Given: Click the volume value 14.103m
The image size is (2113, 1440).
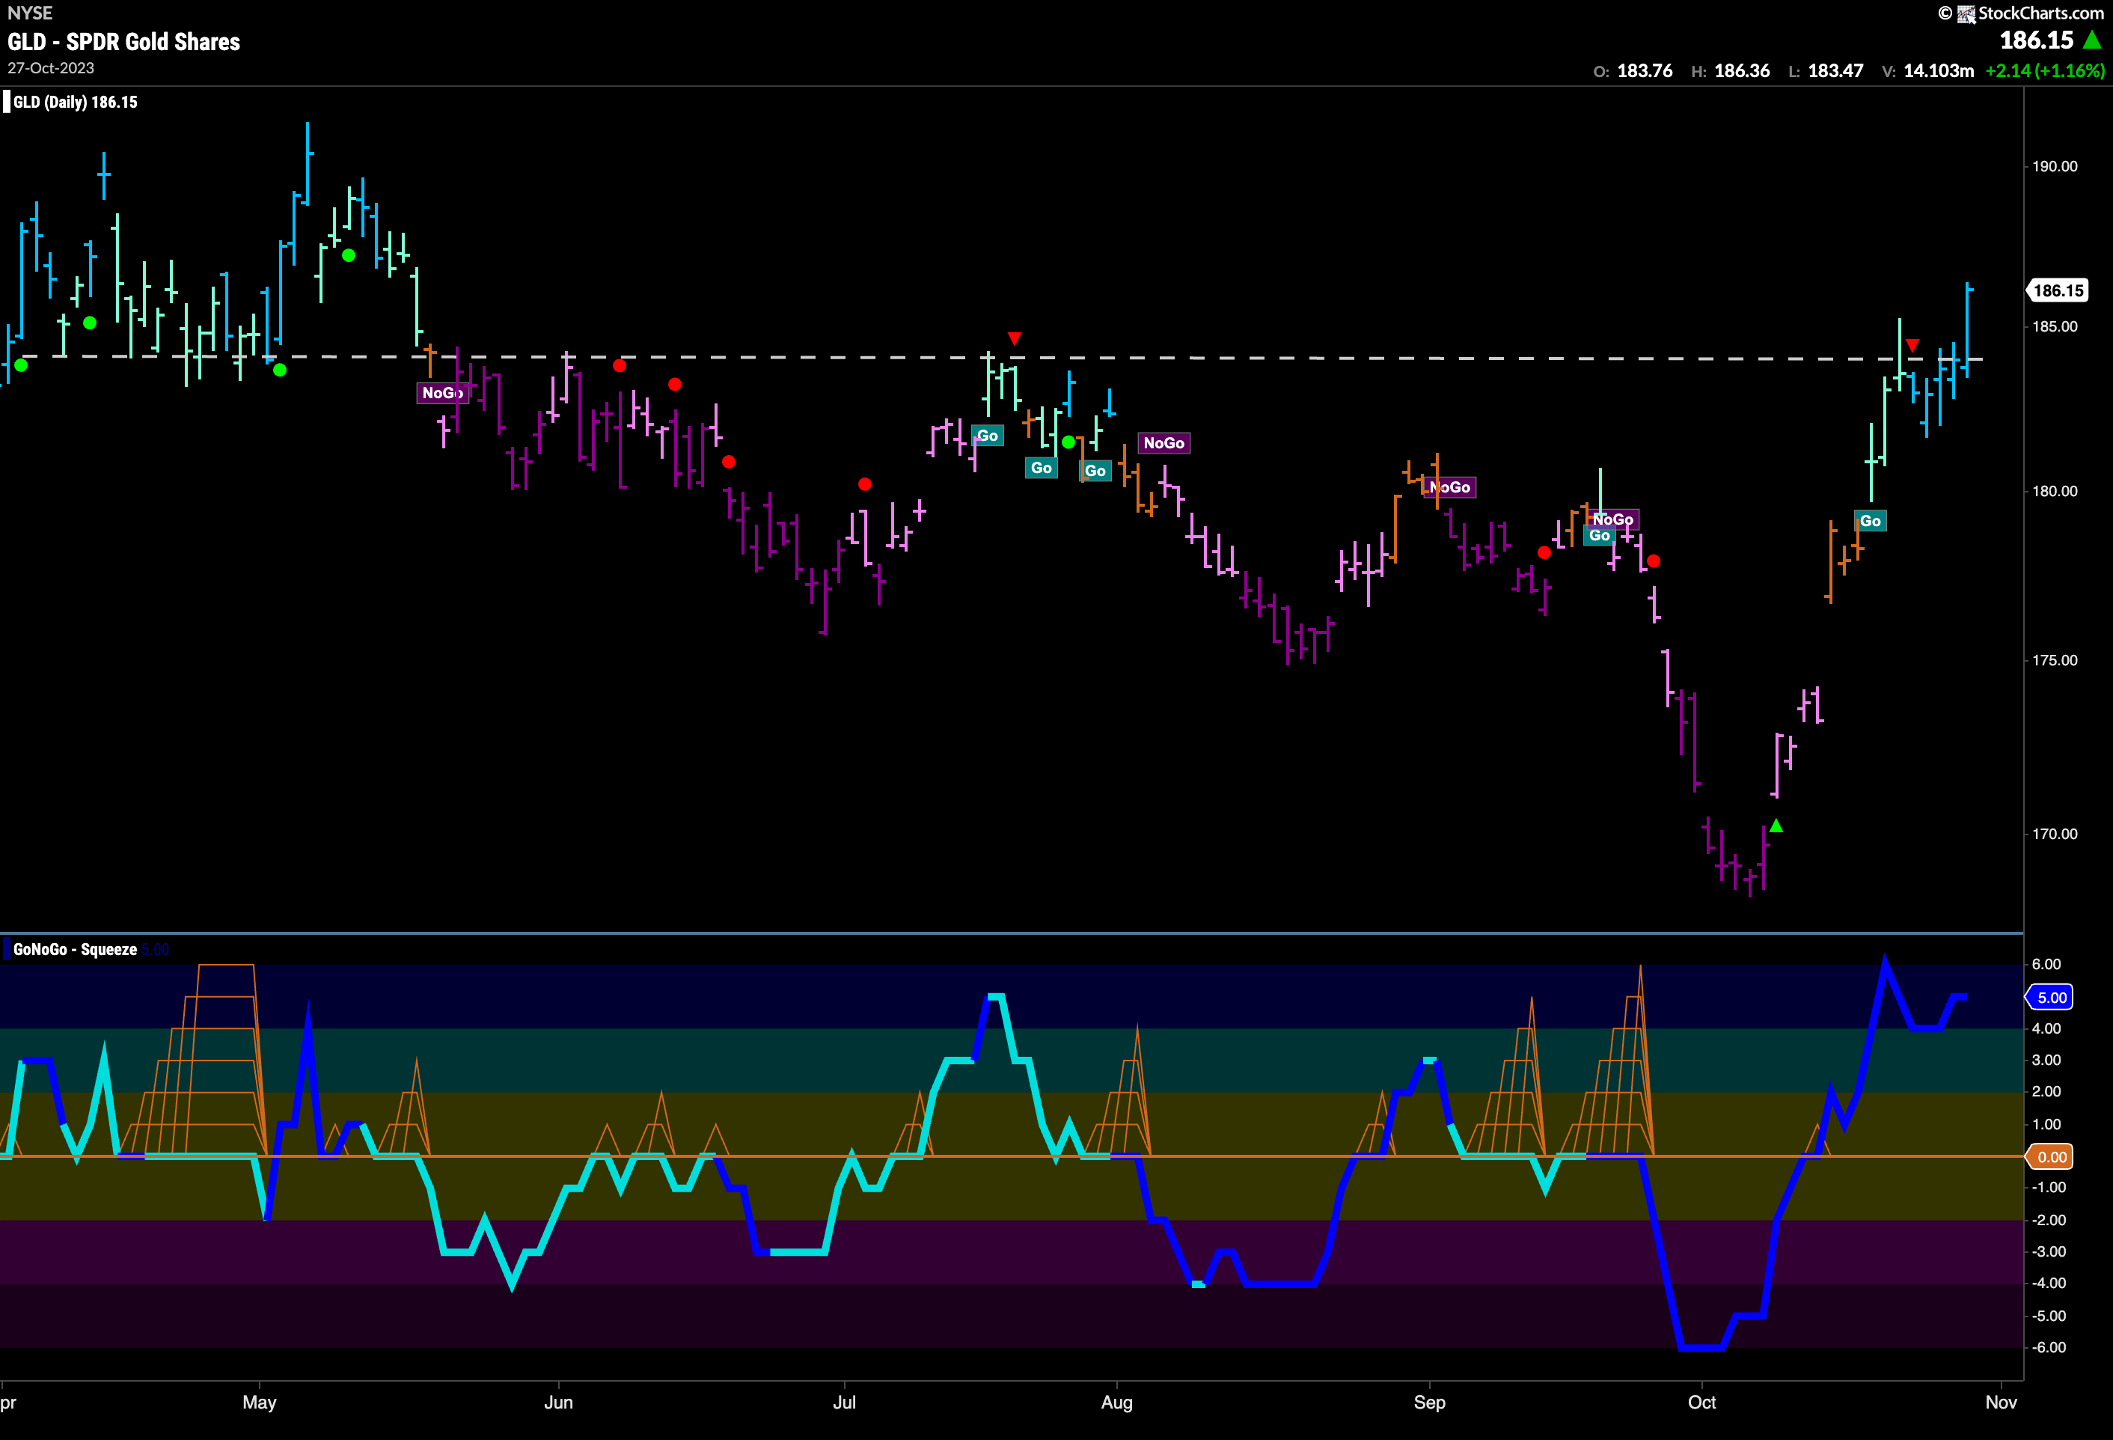Looking at the screenshot, I should (1939, 71).
